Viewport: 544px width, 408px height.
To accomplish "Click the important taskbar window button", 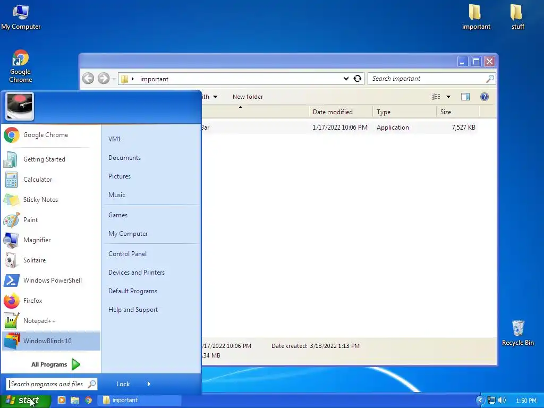I will pyautogui.click(x=139, y=400).
